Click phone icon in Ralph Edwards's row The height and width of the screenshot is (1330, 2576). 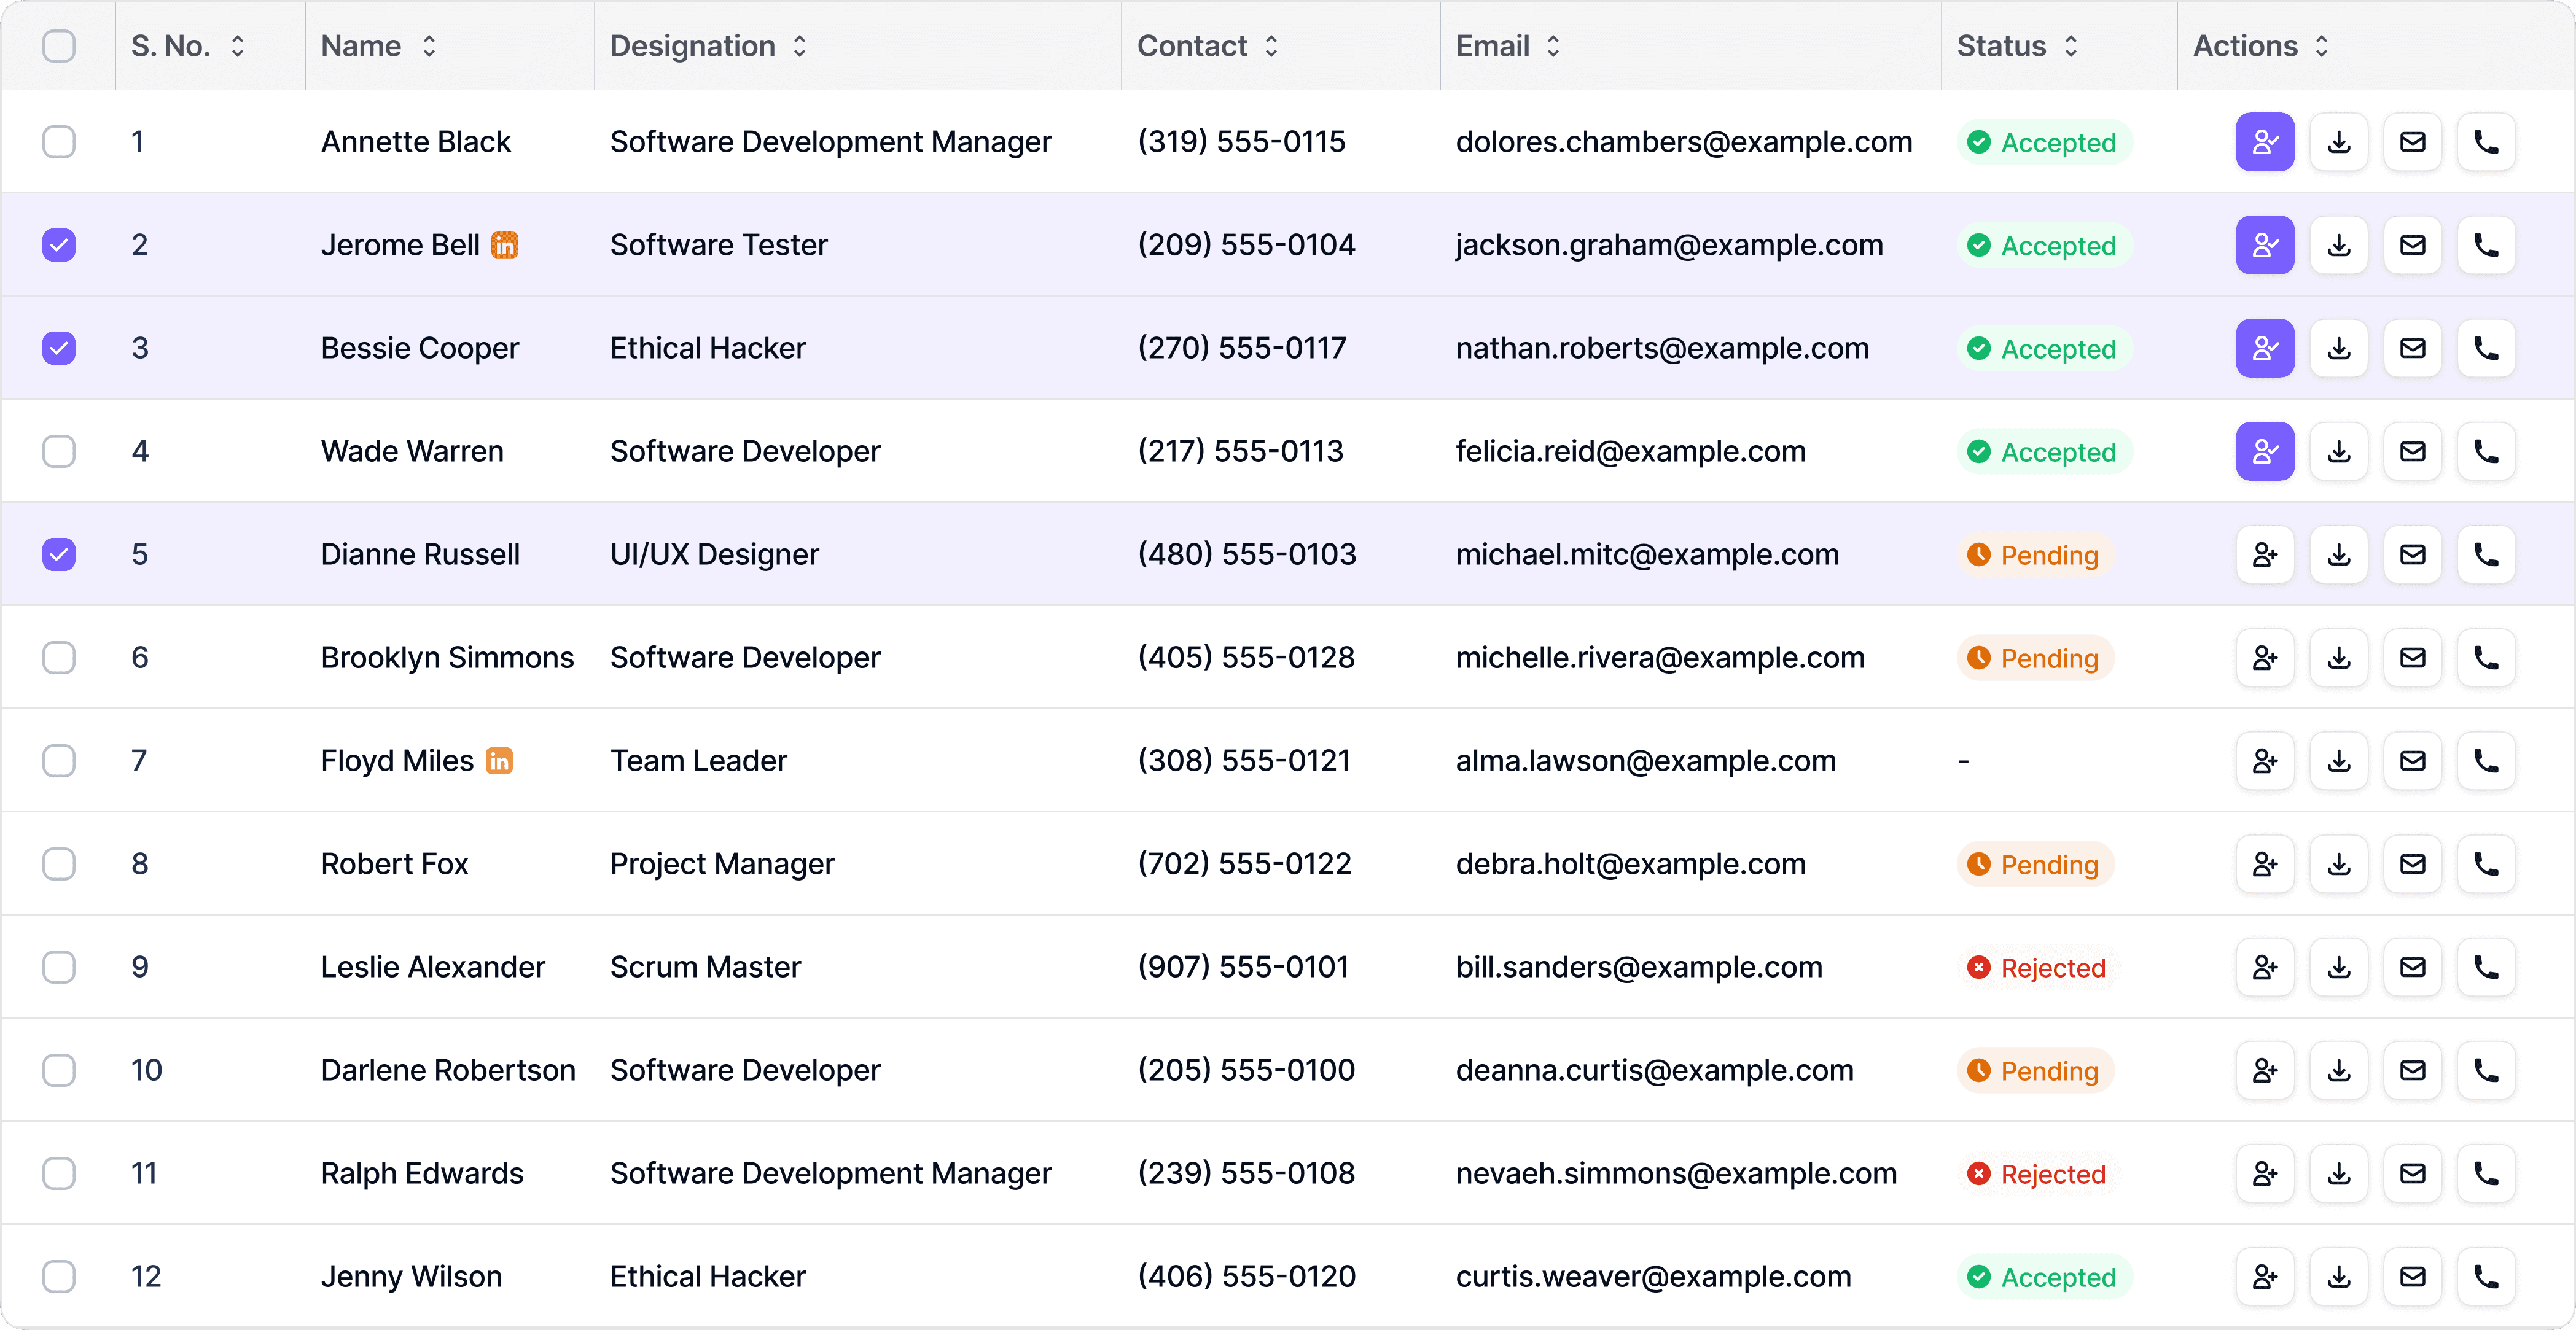tap(2486, 1173)
